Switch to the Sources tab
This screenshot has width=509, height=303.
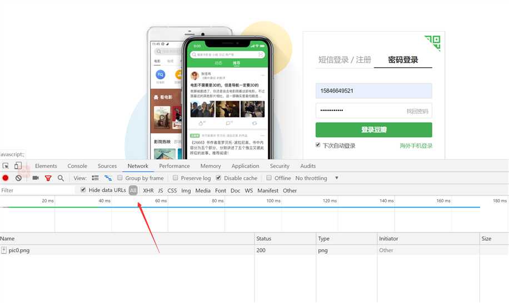(107, 166)
